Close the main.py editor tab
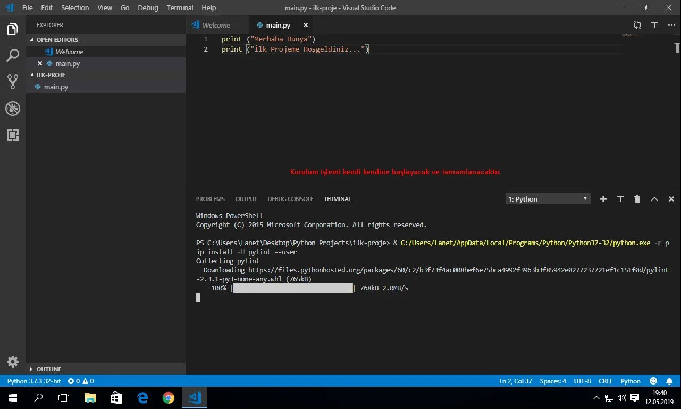 coord(306,25)
